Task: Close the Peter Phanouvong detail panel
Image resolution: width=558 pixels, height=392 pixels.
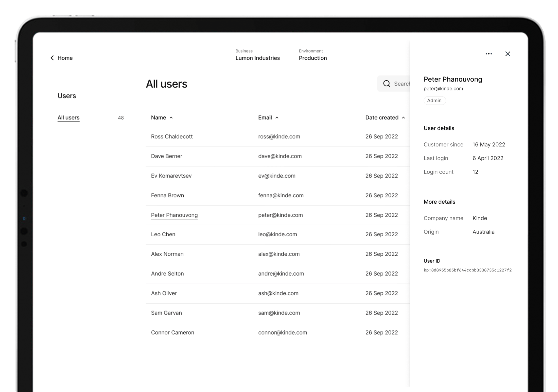Action: click(508, 54)
